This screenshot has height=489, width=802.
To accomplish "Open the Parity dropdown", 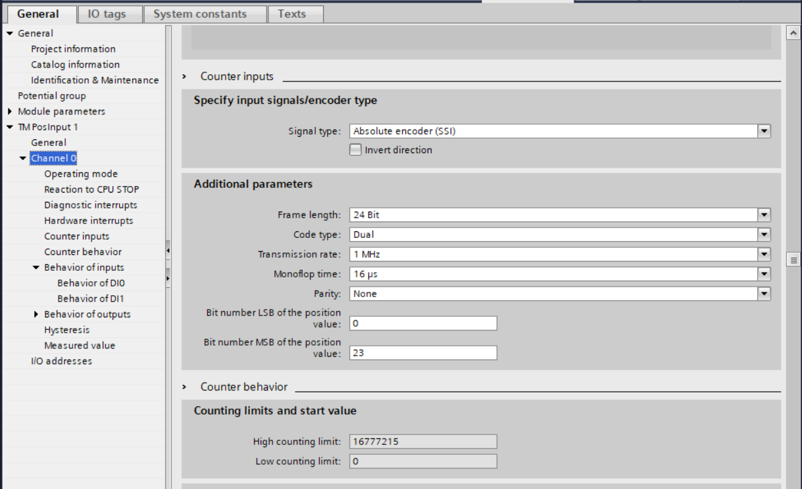I will (764, 294).
